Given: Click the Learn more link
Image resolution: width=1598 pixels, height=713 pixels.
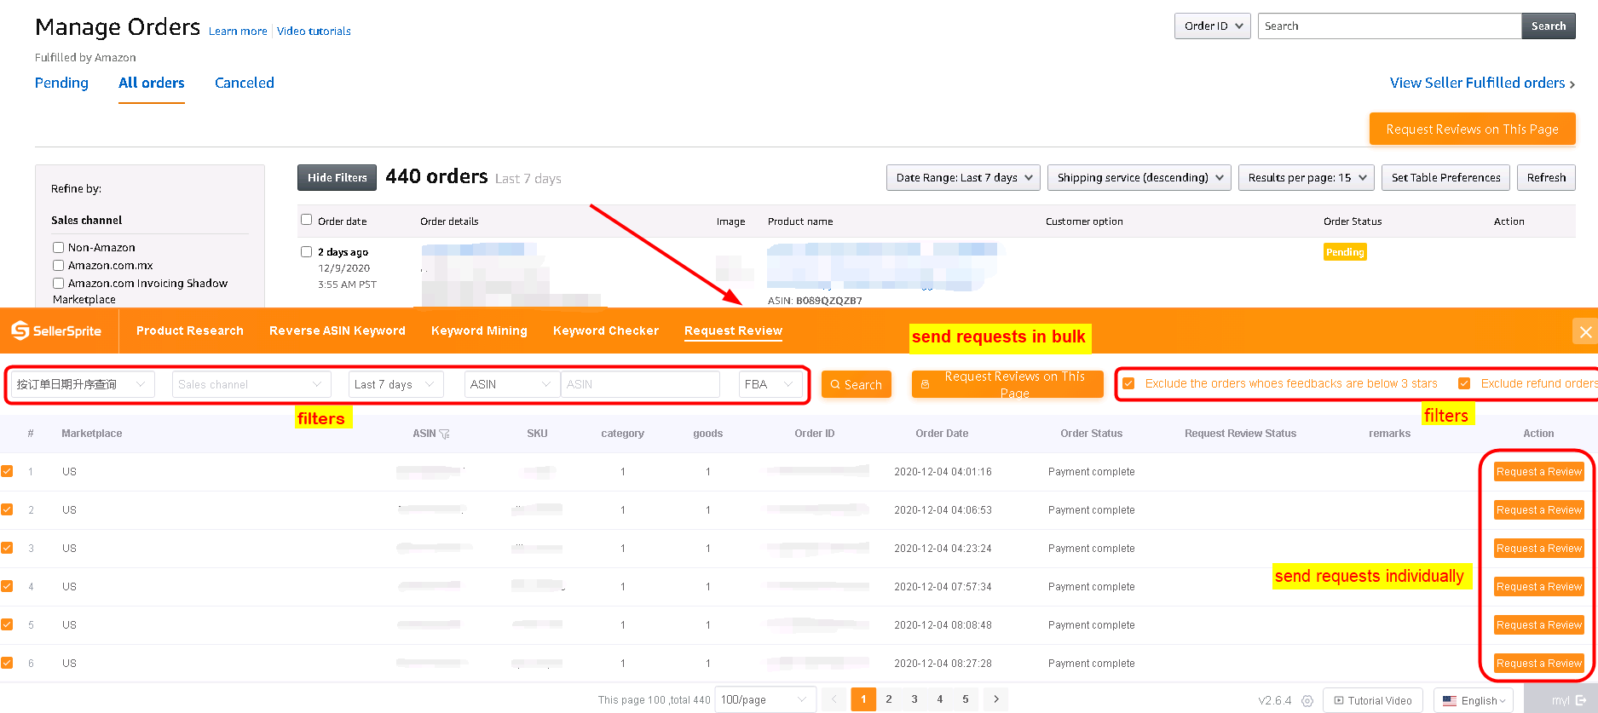Looking at the screenshot, I should (x=238, y=32).
